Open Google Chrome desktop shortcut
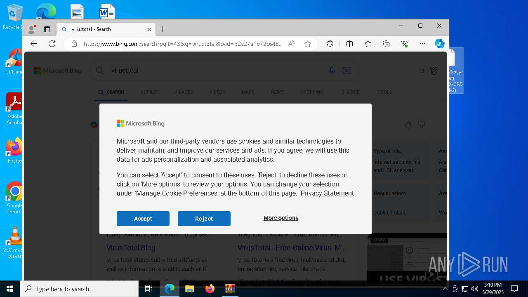 [x=14, y=198]
